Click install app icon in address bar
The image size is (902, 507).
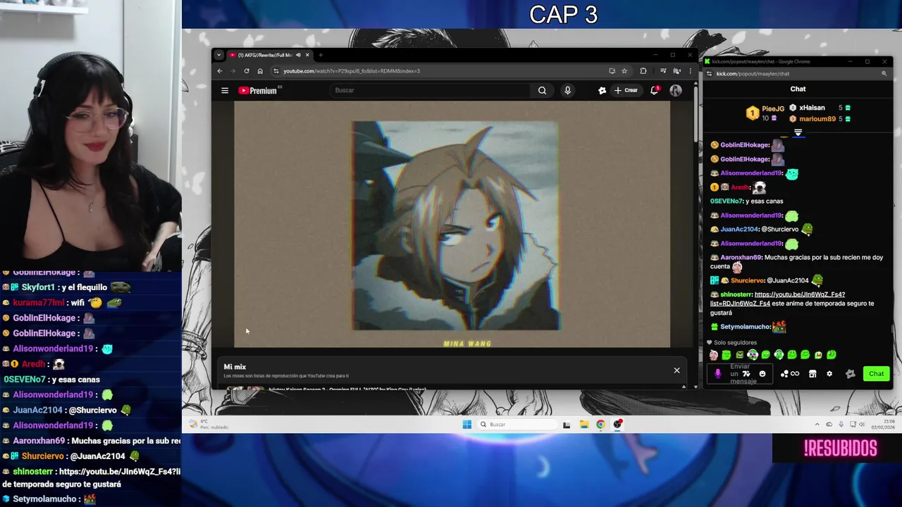[x=612, y=70]
